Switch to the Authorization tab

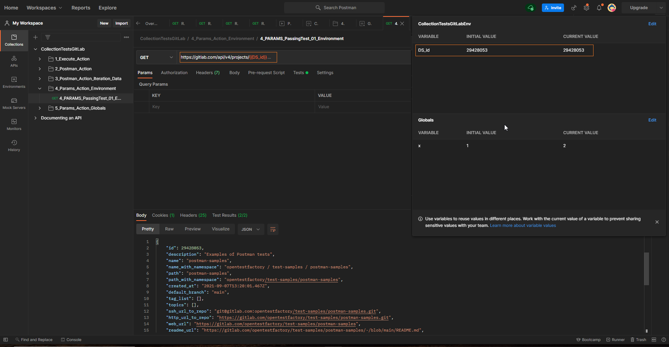(x=174, y=73)
